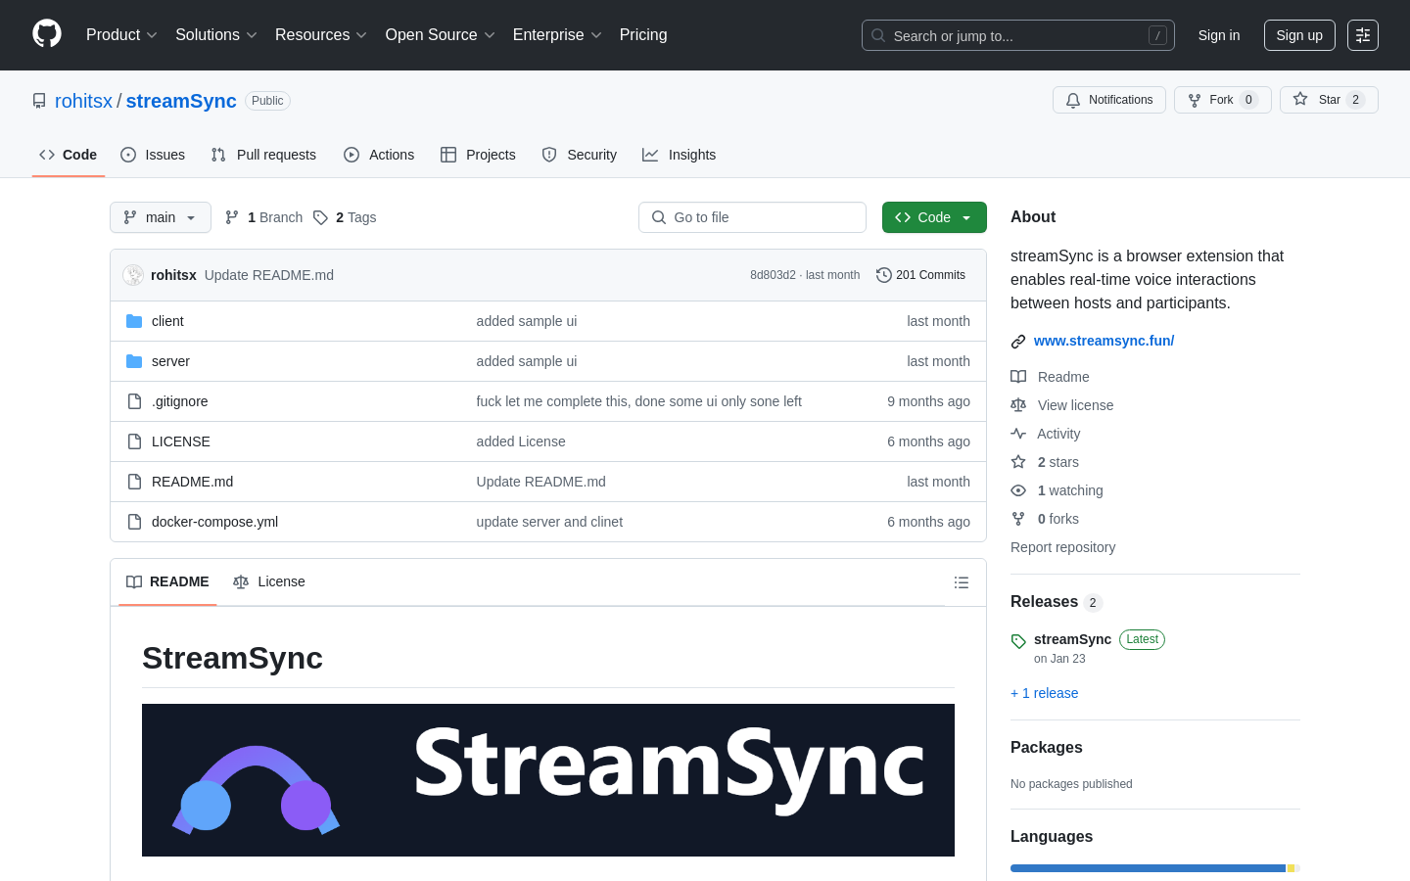Switch to the Pull requests tab
1410x881 pixels.
[x=263, y=155]
